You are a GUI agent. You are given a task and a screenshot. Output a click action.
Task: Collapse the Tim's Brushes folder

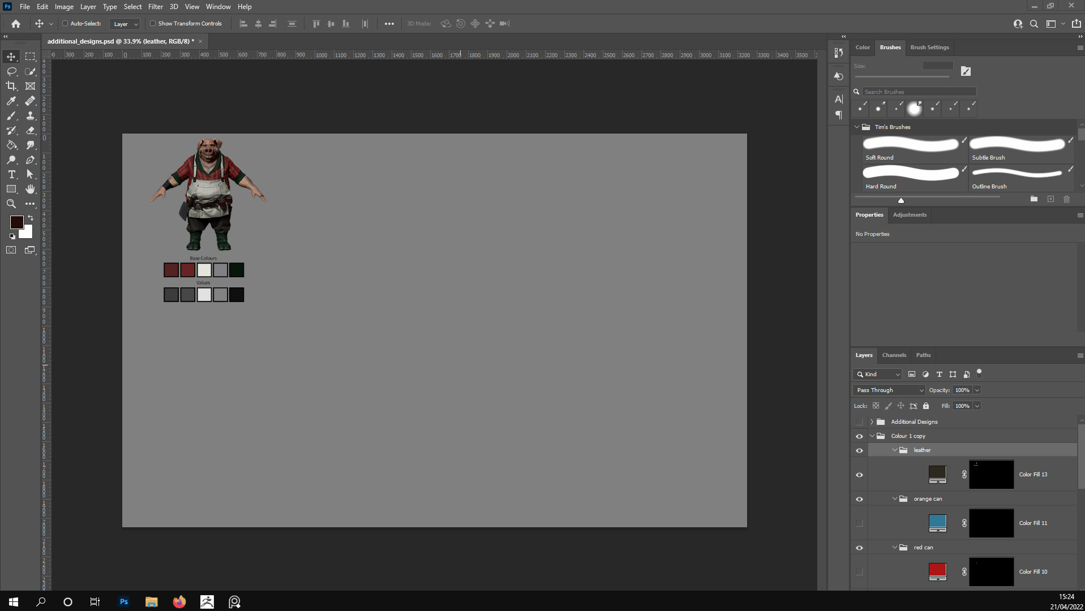coord(857,127)
